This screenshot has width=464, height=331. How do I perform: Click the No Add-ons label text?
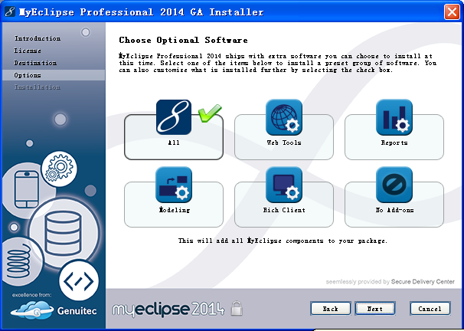point(394,210)
